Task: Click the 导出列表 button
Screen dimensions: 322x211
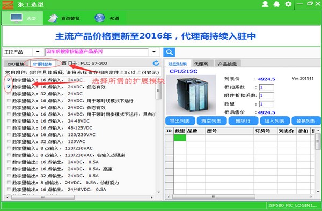Action: (180, 121)
